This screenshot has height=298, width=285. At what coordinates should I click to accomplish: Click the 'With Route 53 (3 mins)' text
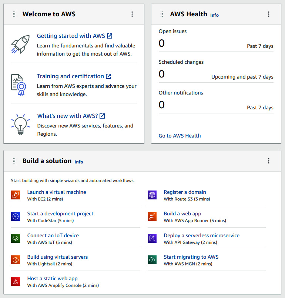coord(187,199)
